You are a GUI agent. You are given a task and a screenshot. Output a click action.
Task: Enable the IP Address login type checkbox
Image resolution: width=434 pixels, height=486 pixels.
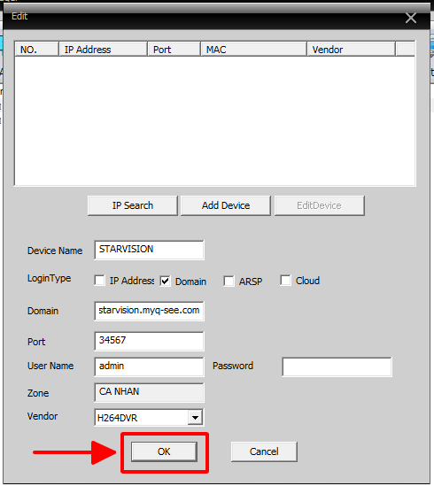point(99,281)
